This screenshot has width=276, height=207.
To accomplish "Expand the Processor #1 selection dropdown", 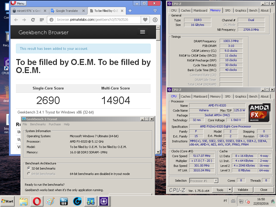I will 216,181.
